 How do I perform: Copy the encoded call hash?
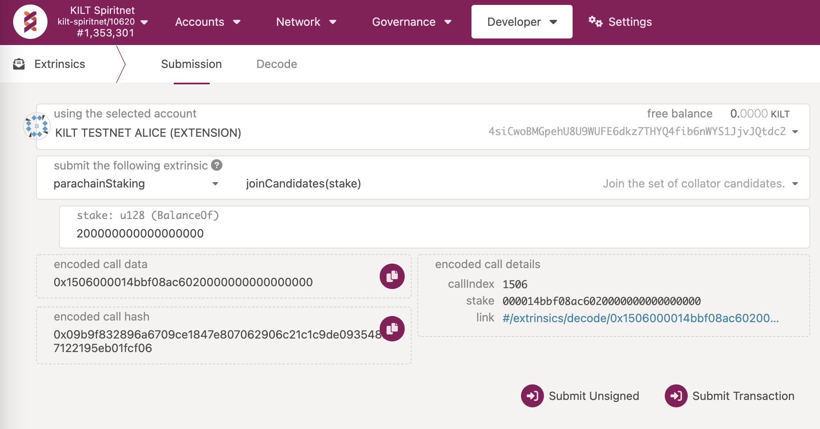pyautogui.click(x=392, y=328)
